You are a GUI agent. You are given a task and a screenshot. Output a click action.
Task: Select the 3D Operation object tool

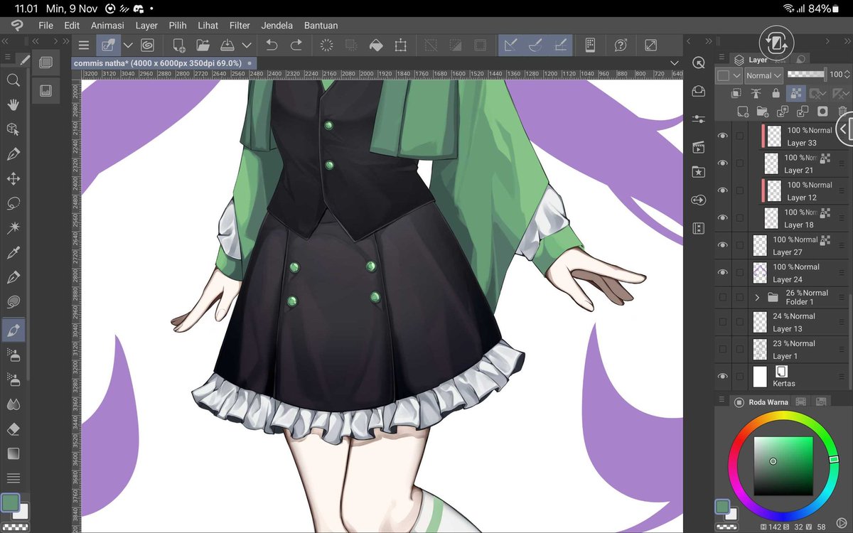(x=13, y=129)
